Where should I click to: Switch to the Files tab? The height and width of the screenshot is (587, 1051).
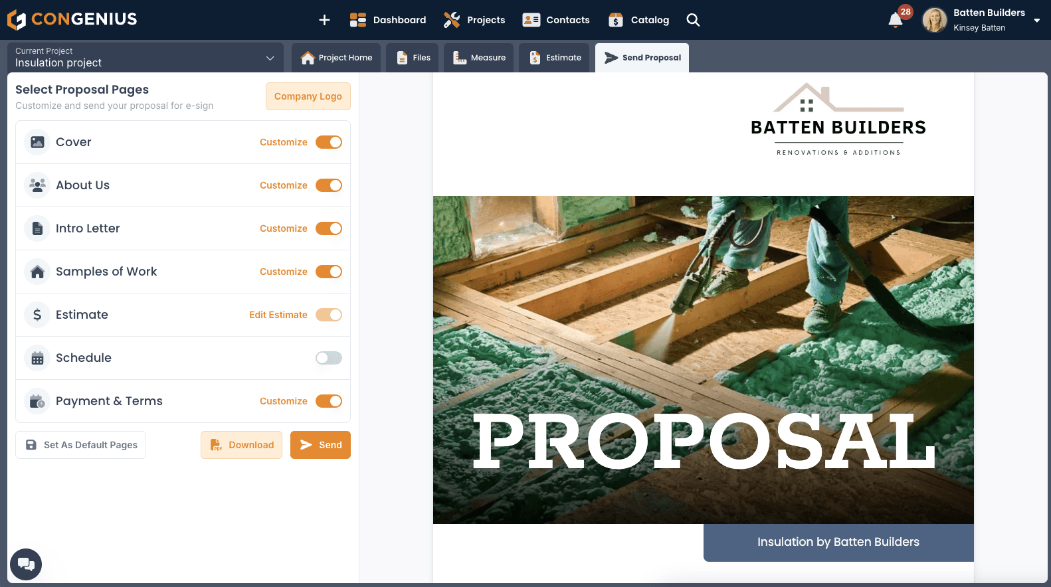click(x=413, y=58)
